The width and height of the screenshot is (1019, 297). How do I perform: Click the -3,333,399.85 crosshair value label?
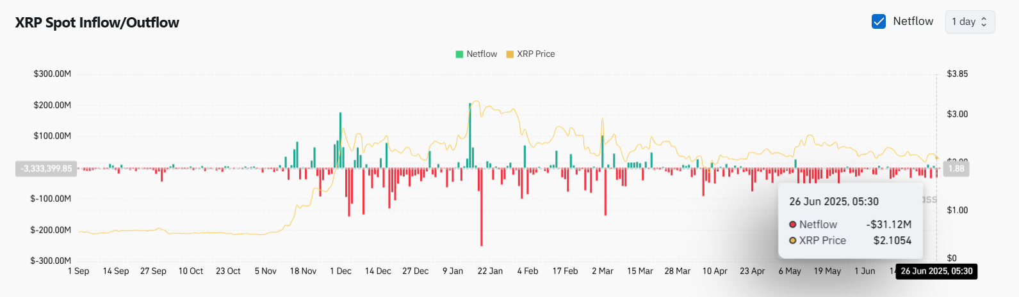tap(46, 169)
